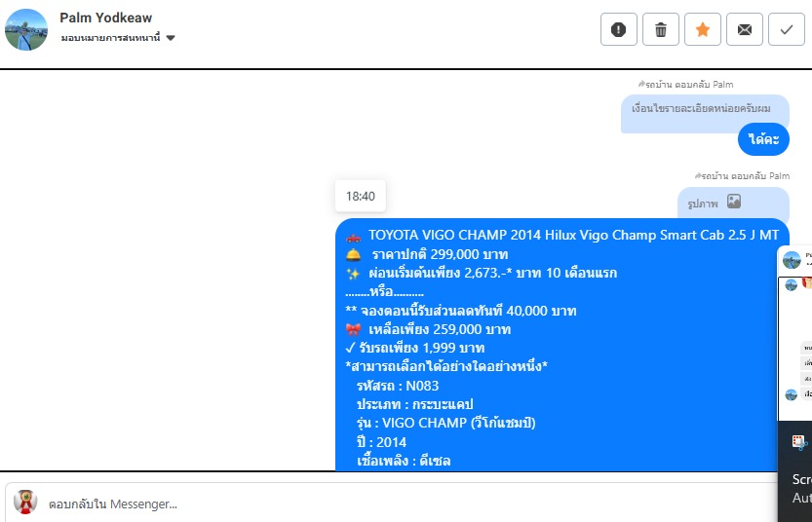Click the bell emoji by regular price
Viewport: 812px width, 522px height.
tap(353, 255)
